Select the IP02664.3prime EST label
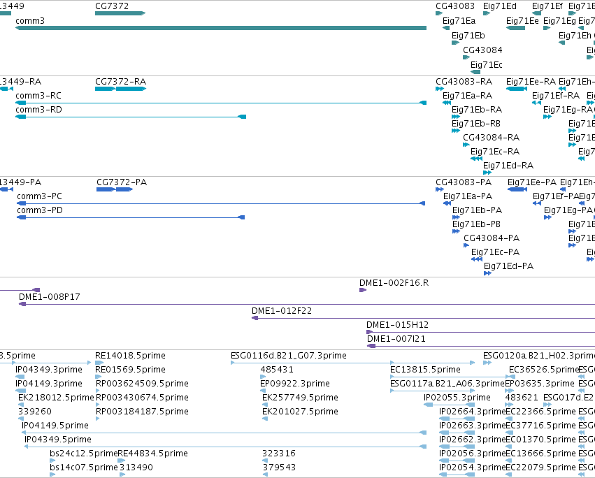 [472, 412]
